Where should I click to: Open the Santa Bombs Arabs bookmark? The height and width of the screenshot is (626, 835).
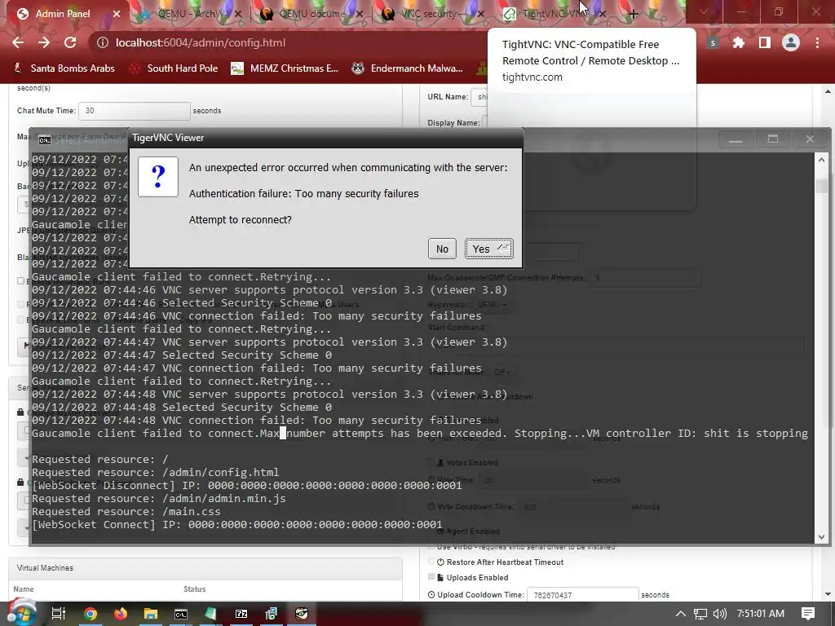pyautogui.click(x=64, y=68)
